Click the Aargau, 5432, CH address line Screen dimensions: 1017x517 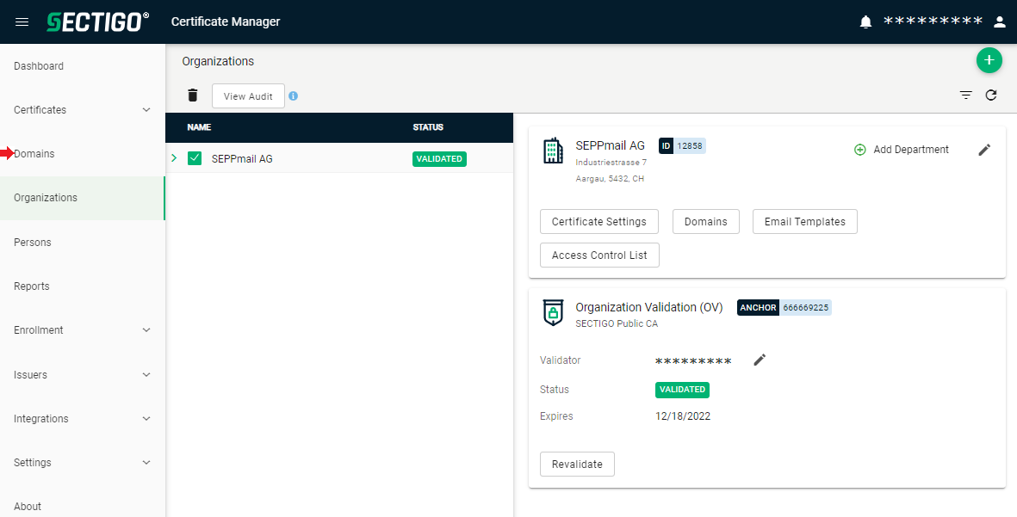[610, 179]
